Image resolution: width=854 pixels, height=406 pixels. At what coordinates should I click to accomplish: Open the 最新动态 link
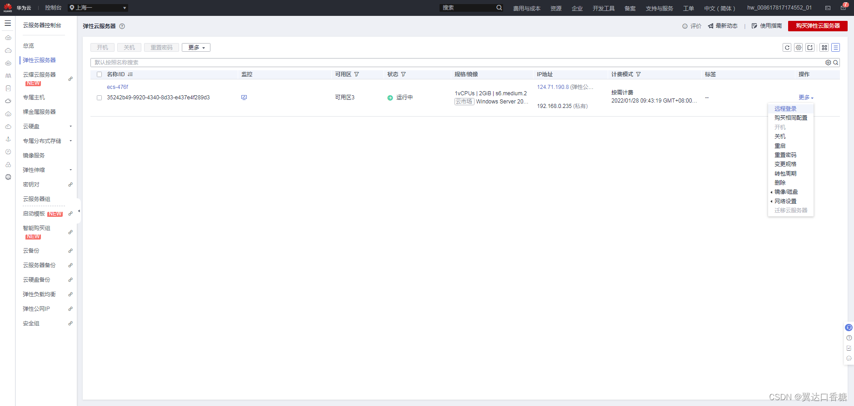(723, 26)
